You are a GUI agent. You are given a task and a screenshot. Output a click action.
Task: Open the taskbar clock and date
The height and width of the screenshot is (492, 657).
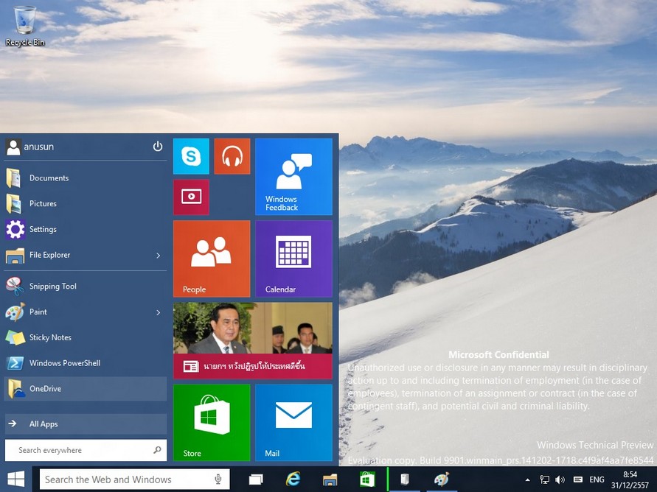point(630,480)
